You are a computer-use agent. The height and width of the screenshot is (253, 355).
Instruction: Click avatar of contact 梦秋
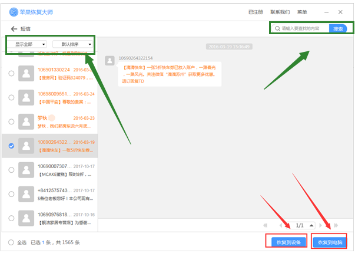pos(26,121)
